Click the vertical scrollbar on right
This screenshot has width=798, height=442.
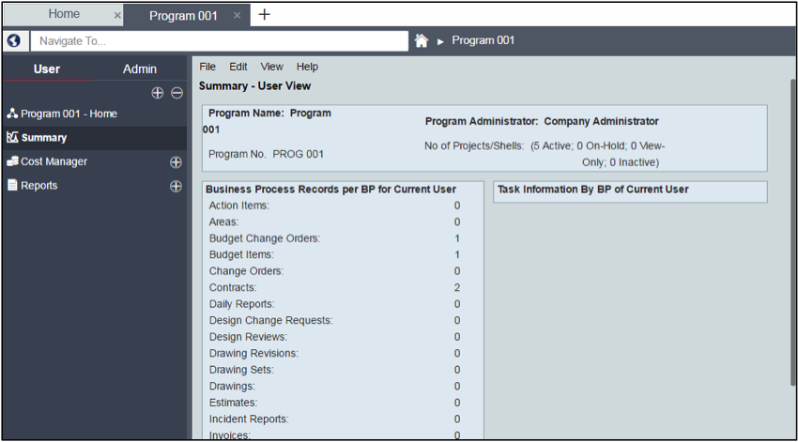(x=792, y=235)
